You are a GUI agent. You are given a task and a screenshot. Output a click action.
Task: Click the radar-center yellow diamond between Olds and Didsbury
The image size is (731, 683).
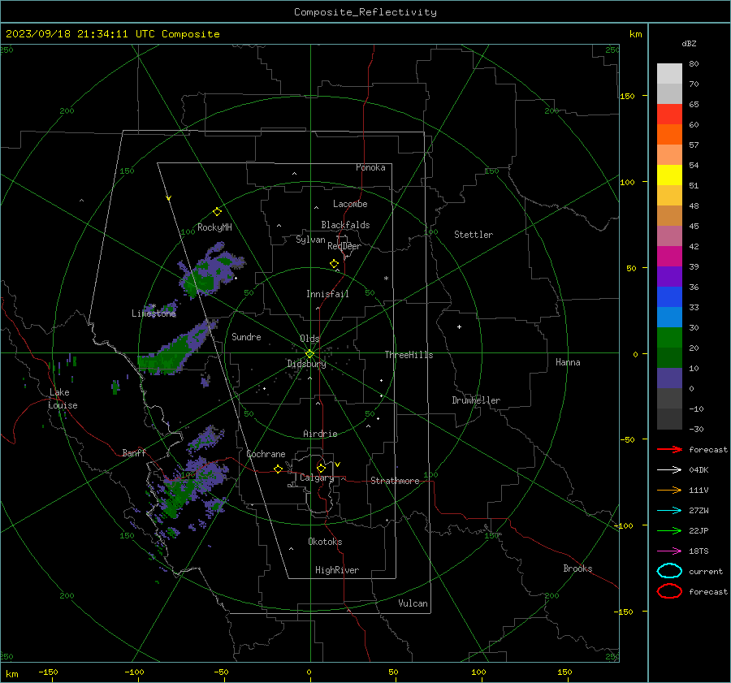point(309,354)
